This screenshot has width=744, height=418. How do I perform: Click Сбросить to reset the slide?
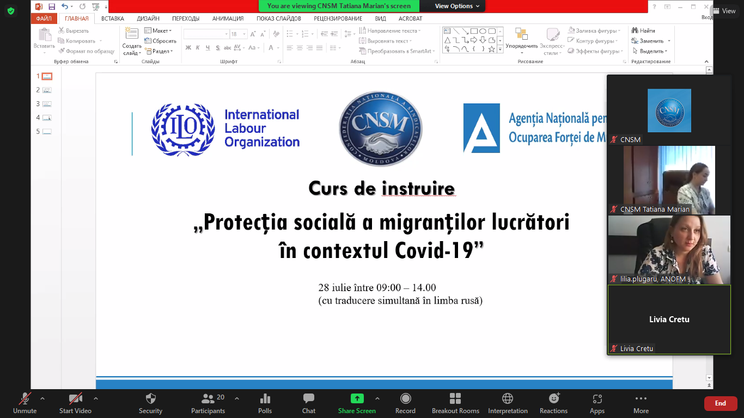pyautogui.click(x=161, y=41)
